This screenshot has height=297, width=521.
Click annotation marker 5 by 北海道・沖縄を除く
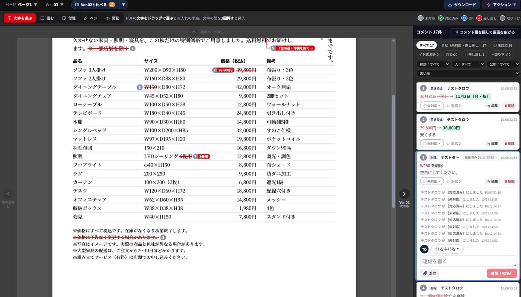point(273,48)
